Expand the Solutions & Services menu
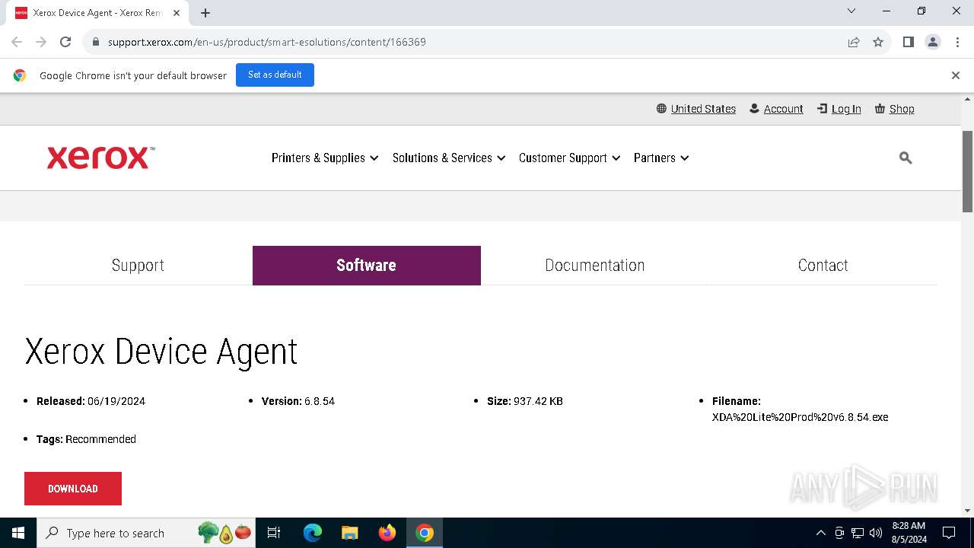Image resolution: width=974 pixels, height=548 pixels. pyautogui.click(x=449, y=158)
